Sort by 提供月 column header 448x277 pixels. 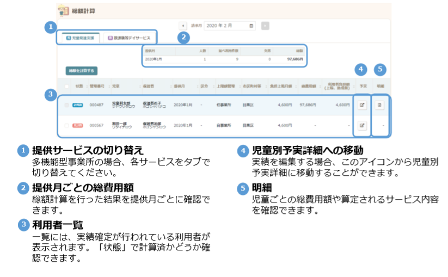(x=180, y=86)
